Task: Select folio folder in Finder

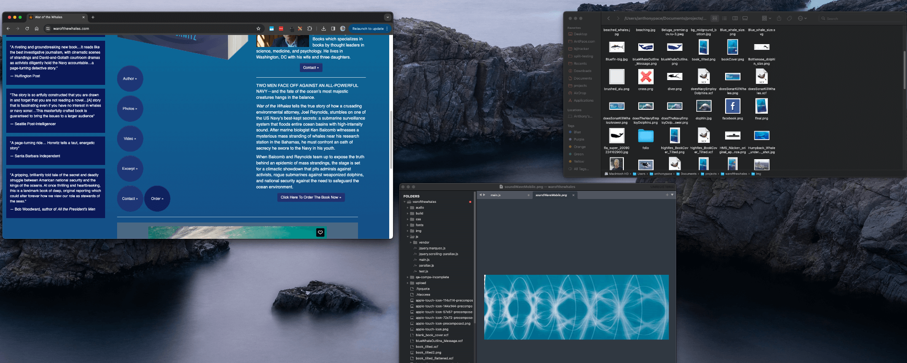Action: click(645, 136)
